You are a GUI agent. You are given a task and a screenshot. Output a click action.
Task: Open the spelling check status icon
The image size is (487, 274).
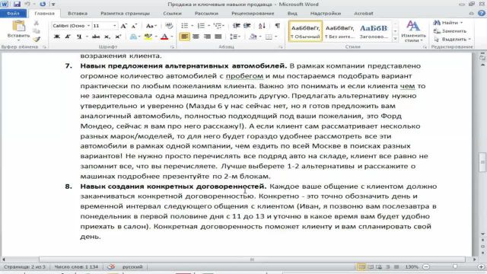point(111,266)
